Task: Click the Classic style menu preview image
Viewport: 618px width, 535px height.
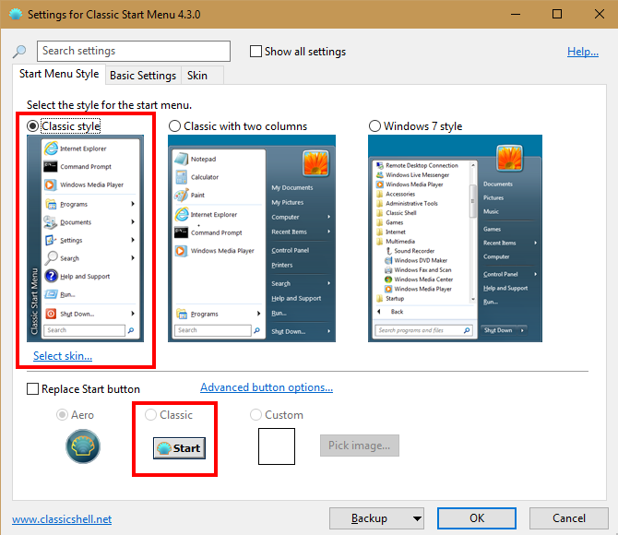Action: (x=83, y=240)
